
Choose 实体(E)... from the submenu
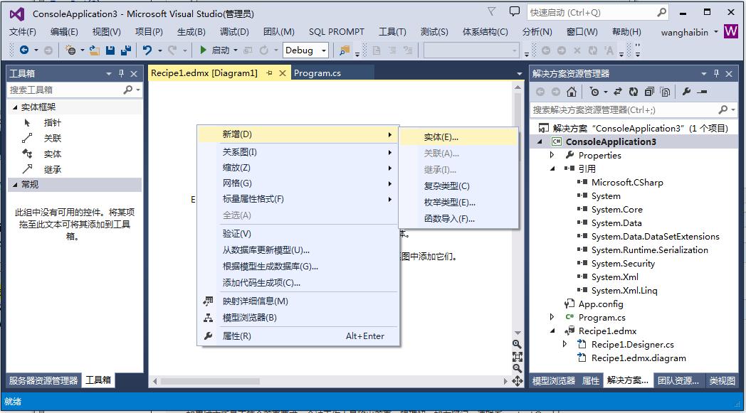tap(458, 137)
